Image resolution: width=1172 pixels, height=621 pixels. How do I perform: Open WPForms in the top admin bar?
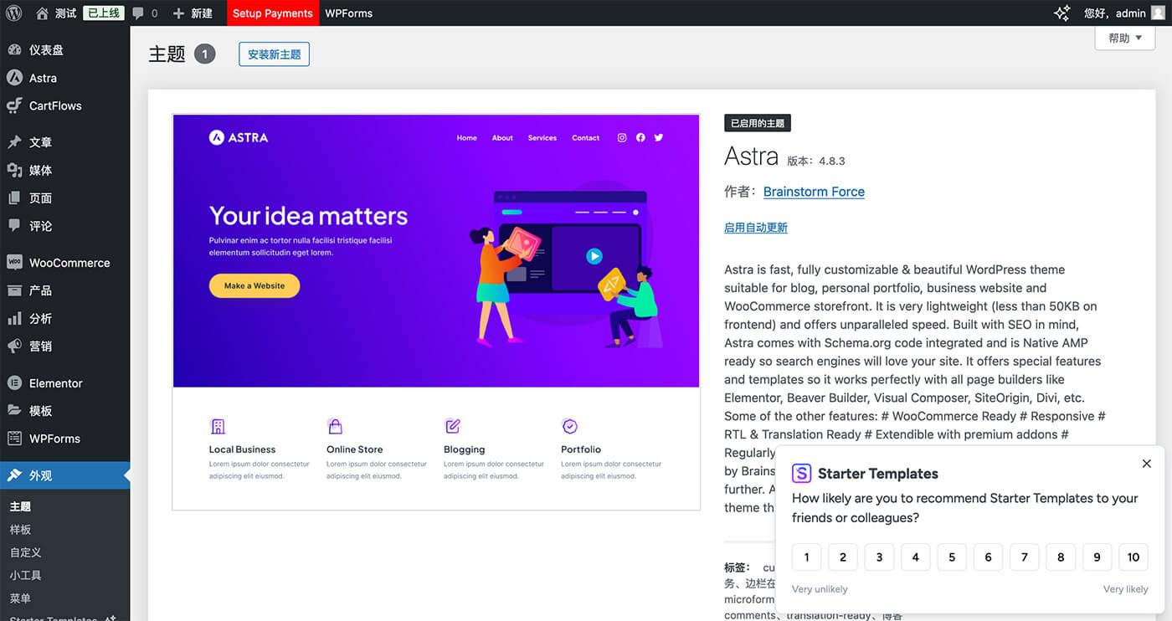click(349, 13)
